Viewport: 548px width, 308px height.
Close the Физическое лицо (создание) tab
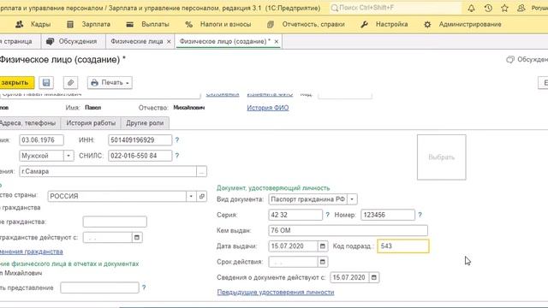coord(276,42)
